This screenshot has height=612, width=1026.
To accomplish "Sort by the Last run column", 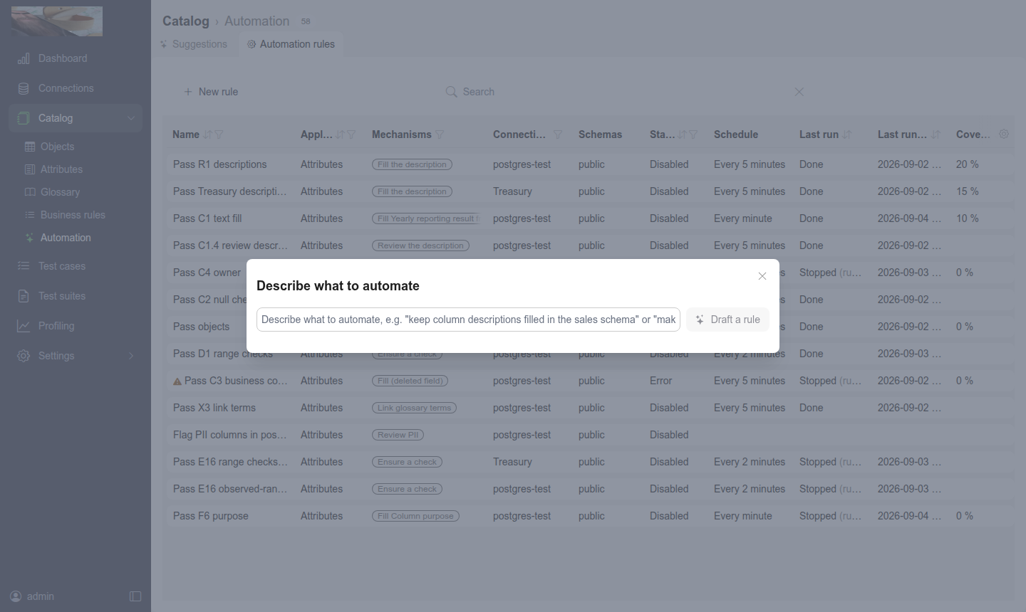I will 846,134.
